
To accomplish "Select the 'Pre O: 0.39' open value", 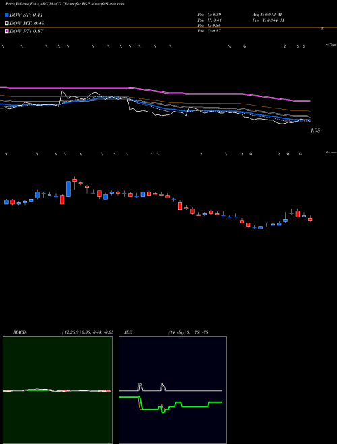I will coord(210,14).
